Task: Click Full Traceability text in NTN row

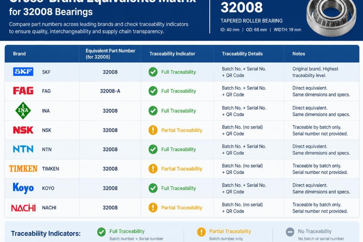Action: click(x=178, y=149)
